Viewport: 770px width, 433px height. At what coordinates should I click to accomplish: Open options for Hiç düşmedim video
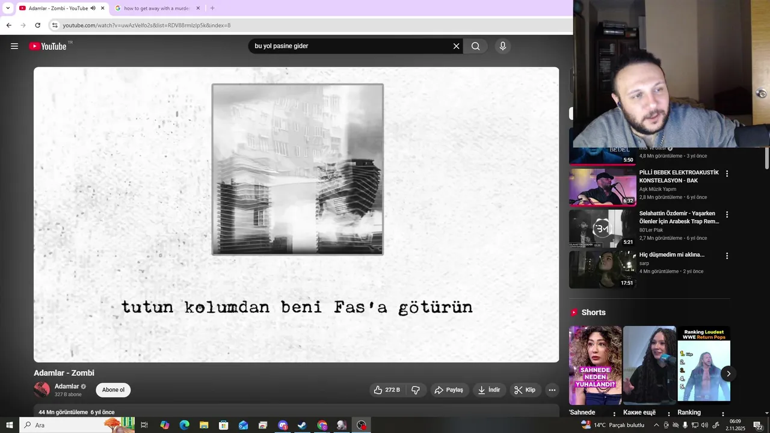(x=727, y=256)
